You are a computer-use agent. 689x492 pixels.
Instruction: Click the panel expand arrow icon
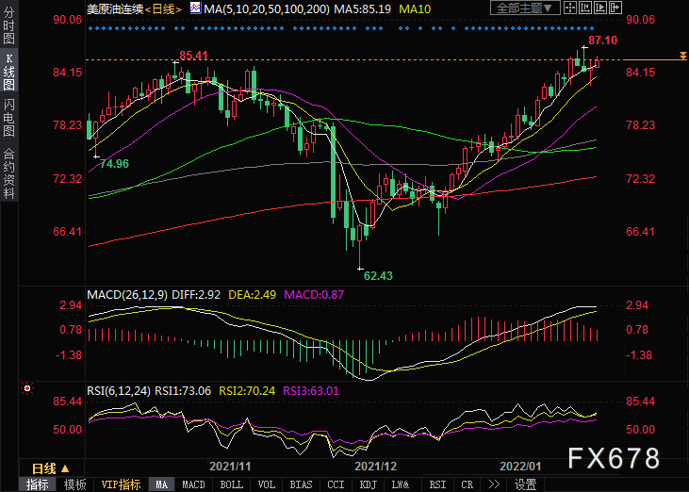(615, 8)
